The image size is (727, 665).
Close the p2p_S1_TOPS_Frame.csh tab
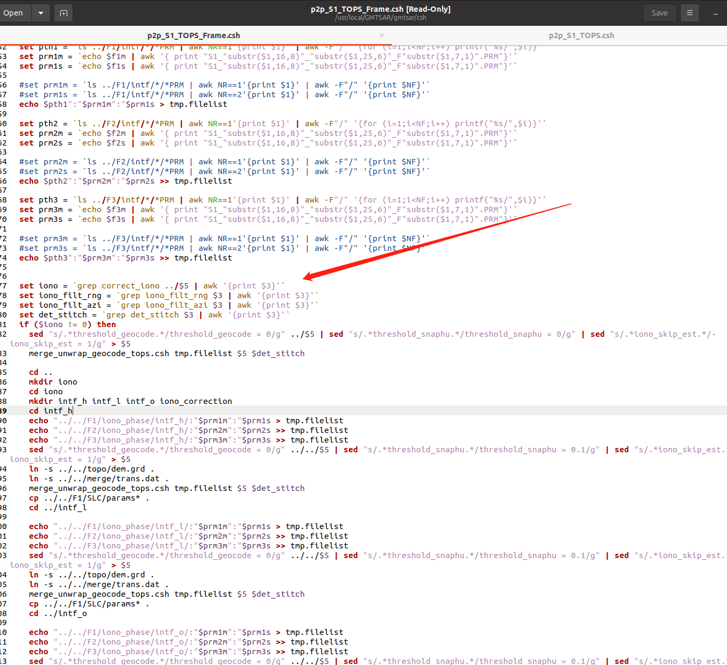click(x=381, y=35)
